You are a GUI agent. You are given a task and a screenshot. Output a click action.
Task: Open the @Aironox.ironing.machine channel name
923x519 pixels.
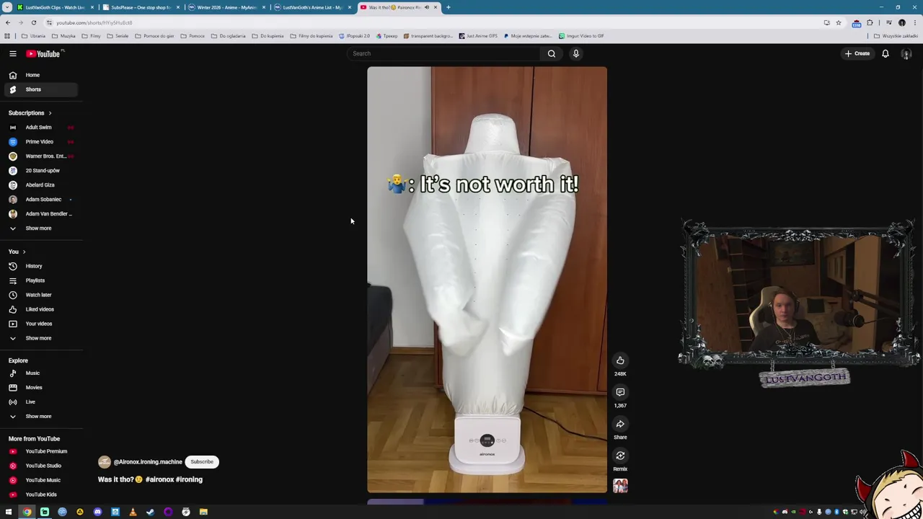tap(148, 462)
